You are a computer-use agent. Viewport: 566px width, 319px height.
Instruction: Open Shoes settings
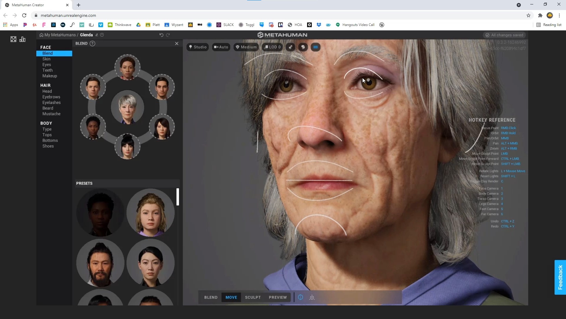pos(48,146)
